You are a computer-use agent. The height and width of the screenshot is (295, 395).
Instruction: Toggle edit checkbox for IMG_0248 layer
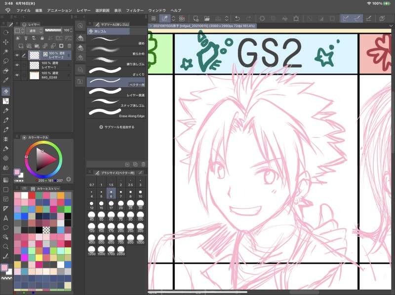coord(24,75)
